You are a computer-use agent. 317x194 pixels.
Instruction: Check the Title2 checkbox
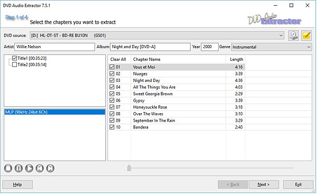(14, 64)
